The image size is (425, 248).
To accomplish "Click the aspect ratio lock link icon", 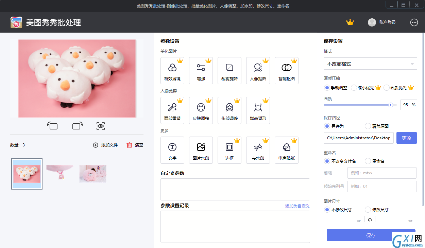I will click(370, 220).
